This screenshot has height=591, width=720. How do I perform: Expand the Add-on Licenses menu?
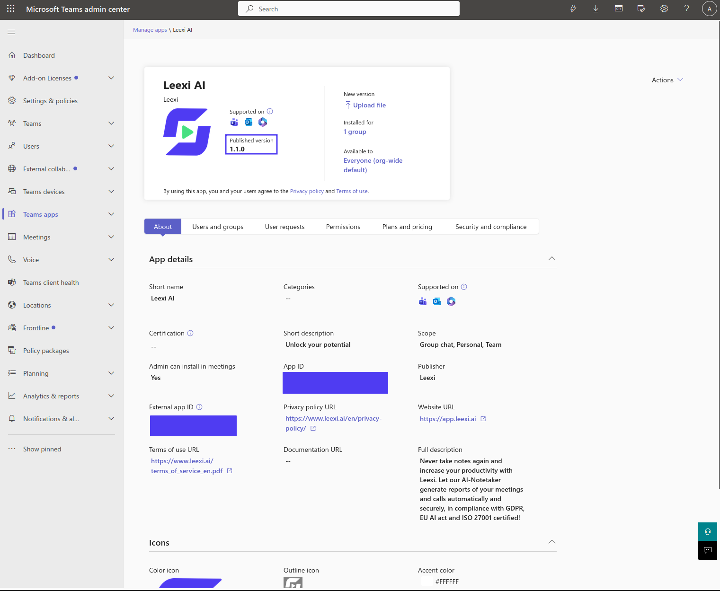point(111,78)
